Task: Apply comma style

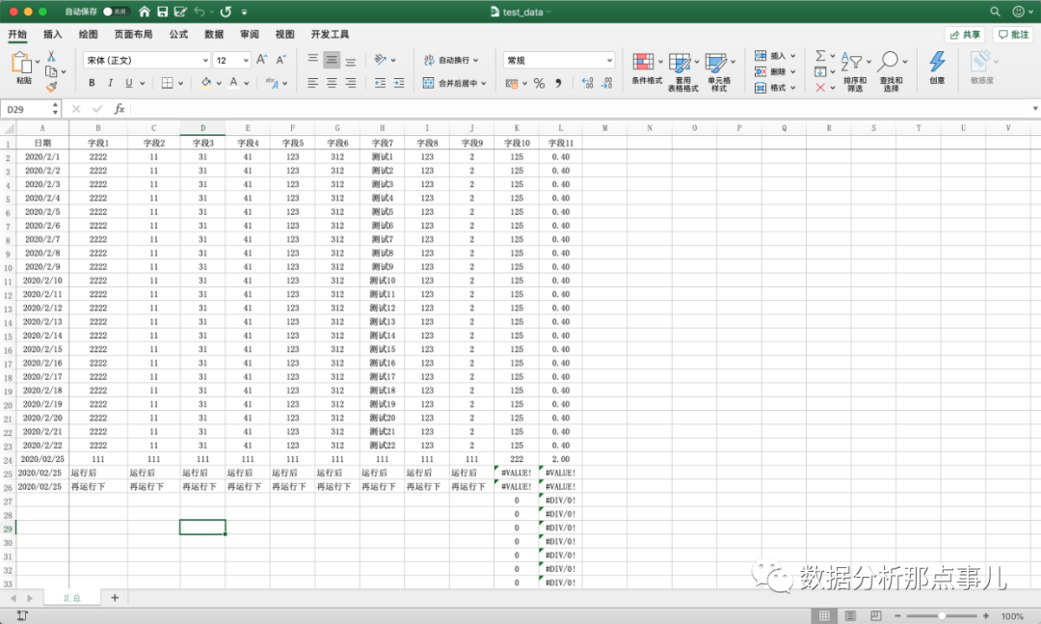Action: click(558, 83)
